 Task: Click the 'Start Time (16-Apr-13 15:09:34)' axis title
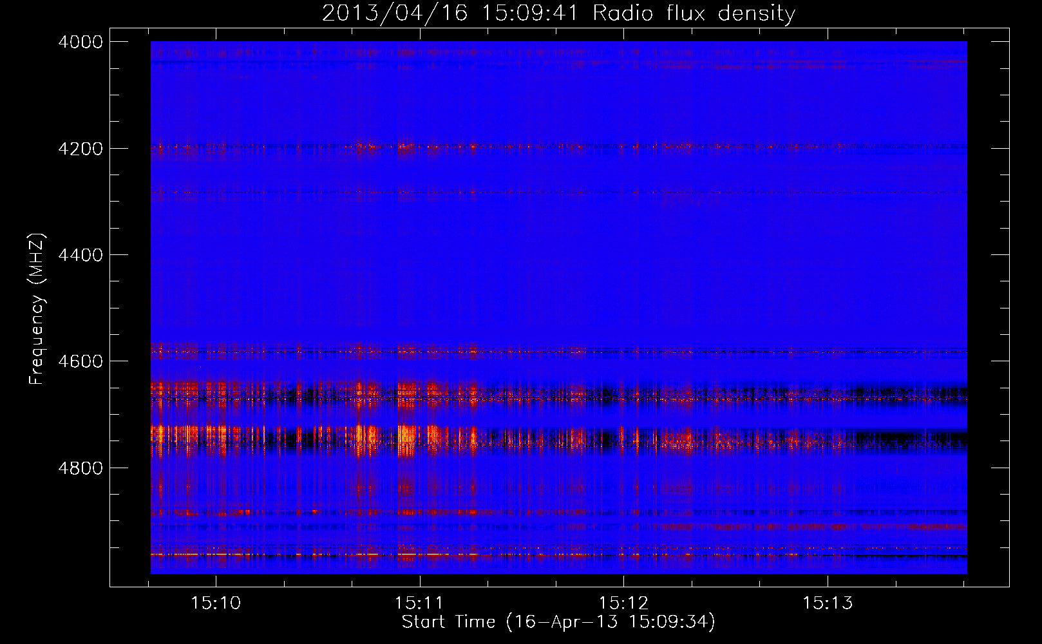click(x=558, y=622)
